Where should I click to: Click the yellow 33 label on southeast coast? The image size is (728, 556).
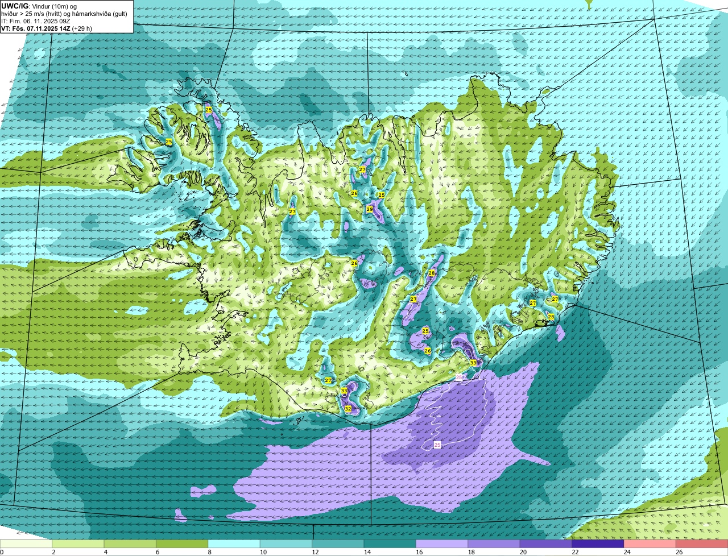coord(473,363)
